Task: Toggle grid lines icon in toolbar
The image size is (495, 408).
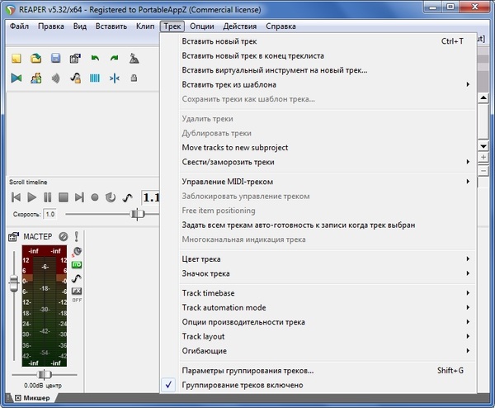Action: pos(95,78)
